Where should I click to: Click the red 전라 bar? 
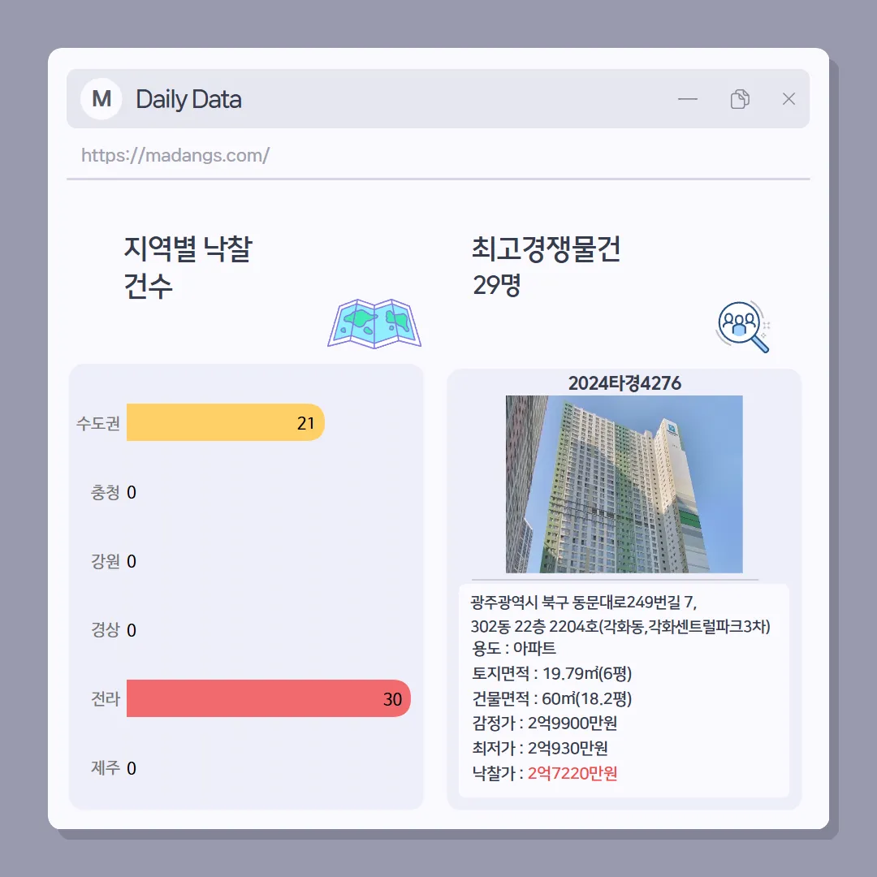click(269, 698)
